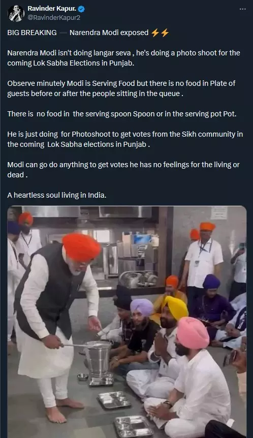Open the attached langar photo
The width and height of the screenshot is (253, 438).
[127, 322]
